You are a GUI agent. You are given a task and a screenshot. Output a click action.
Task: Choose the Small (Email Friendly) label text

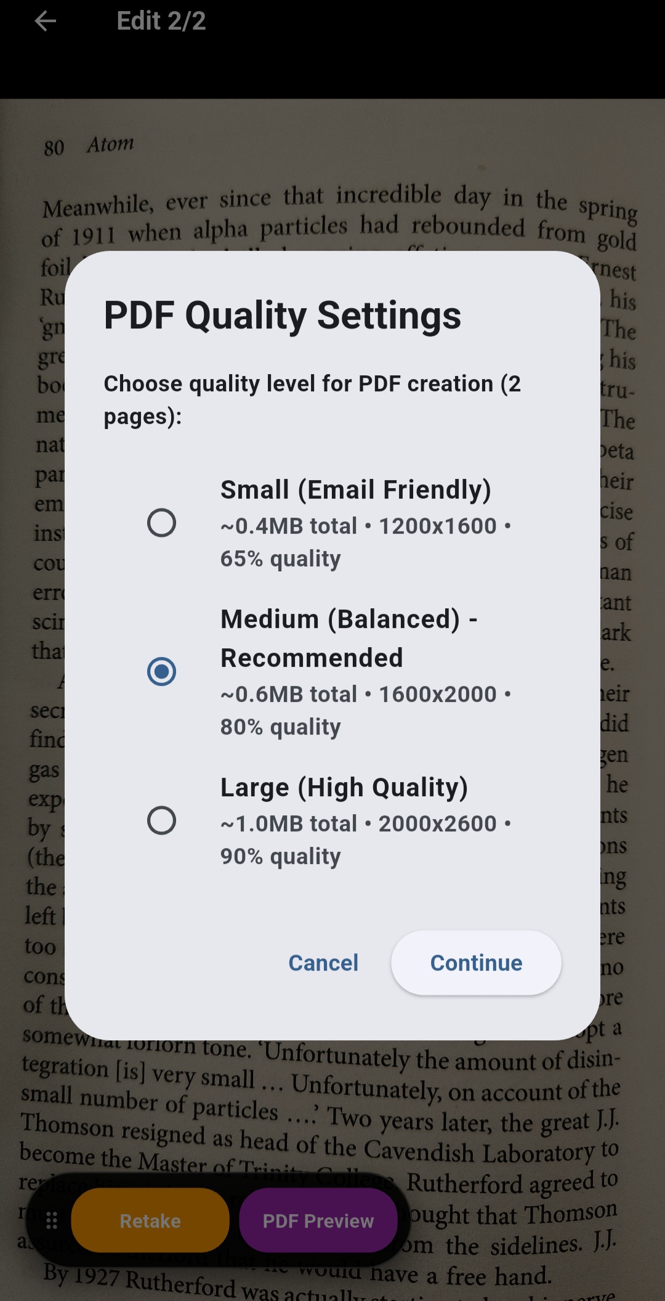pyautogui.click(x=356, y=490)
